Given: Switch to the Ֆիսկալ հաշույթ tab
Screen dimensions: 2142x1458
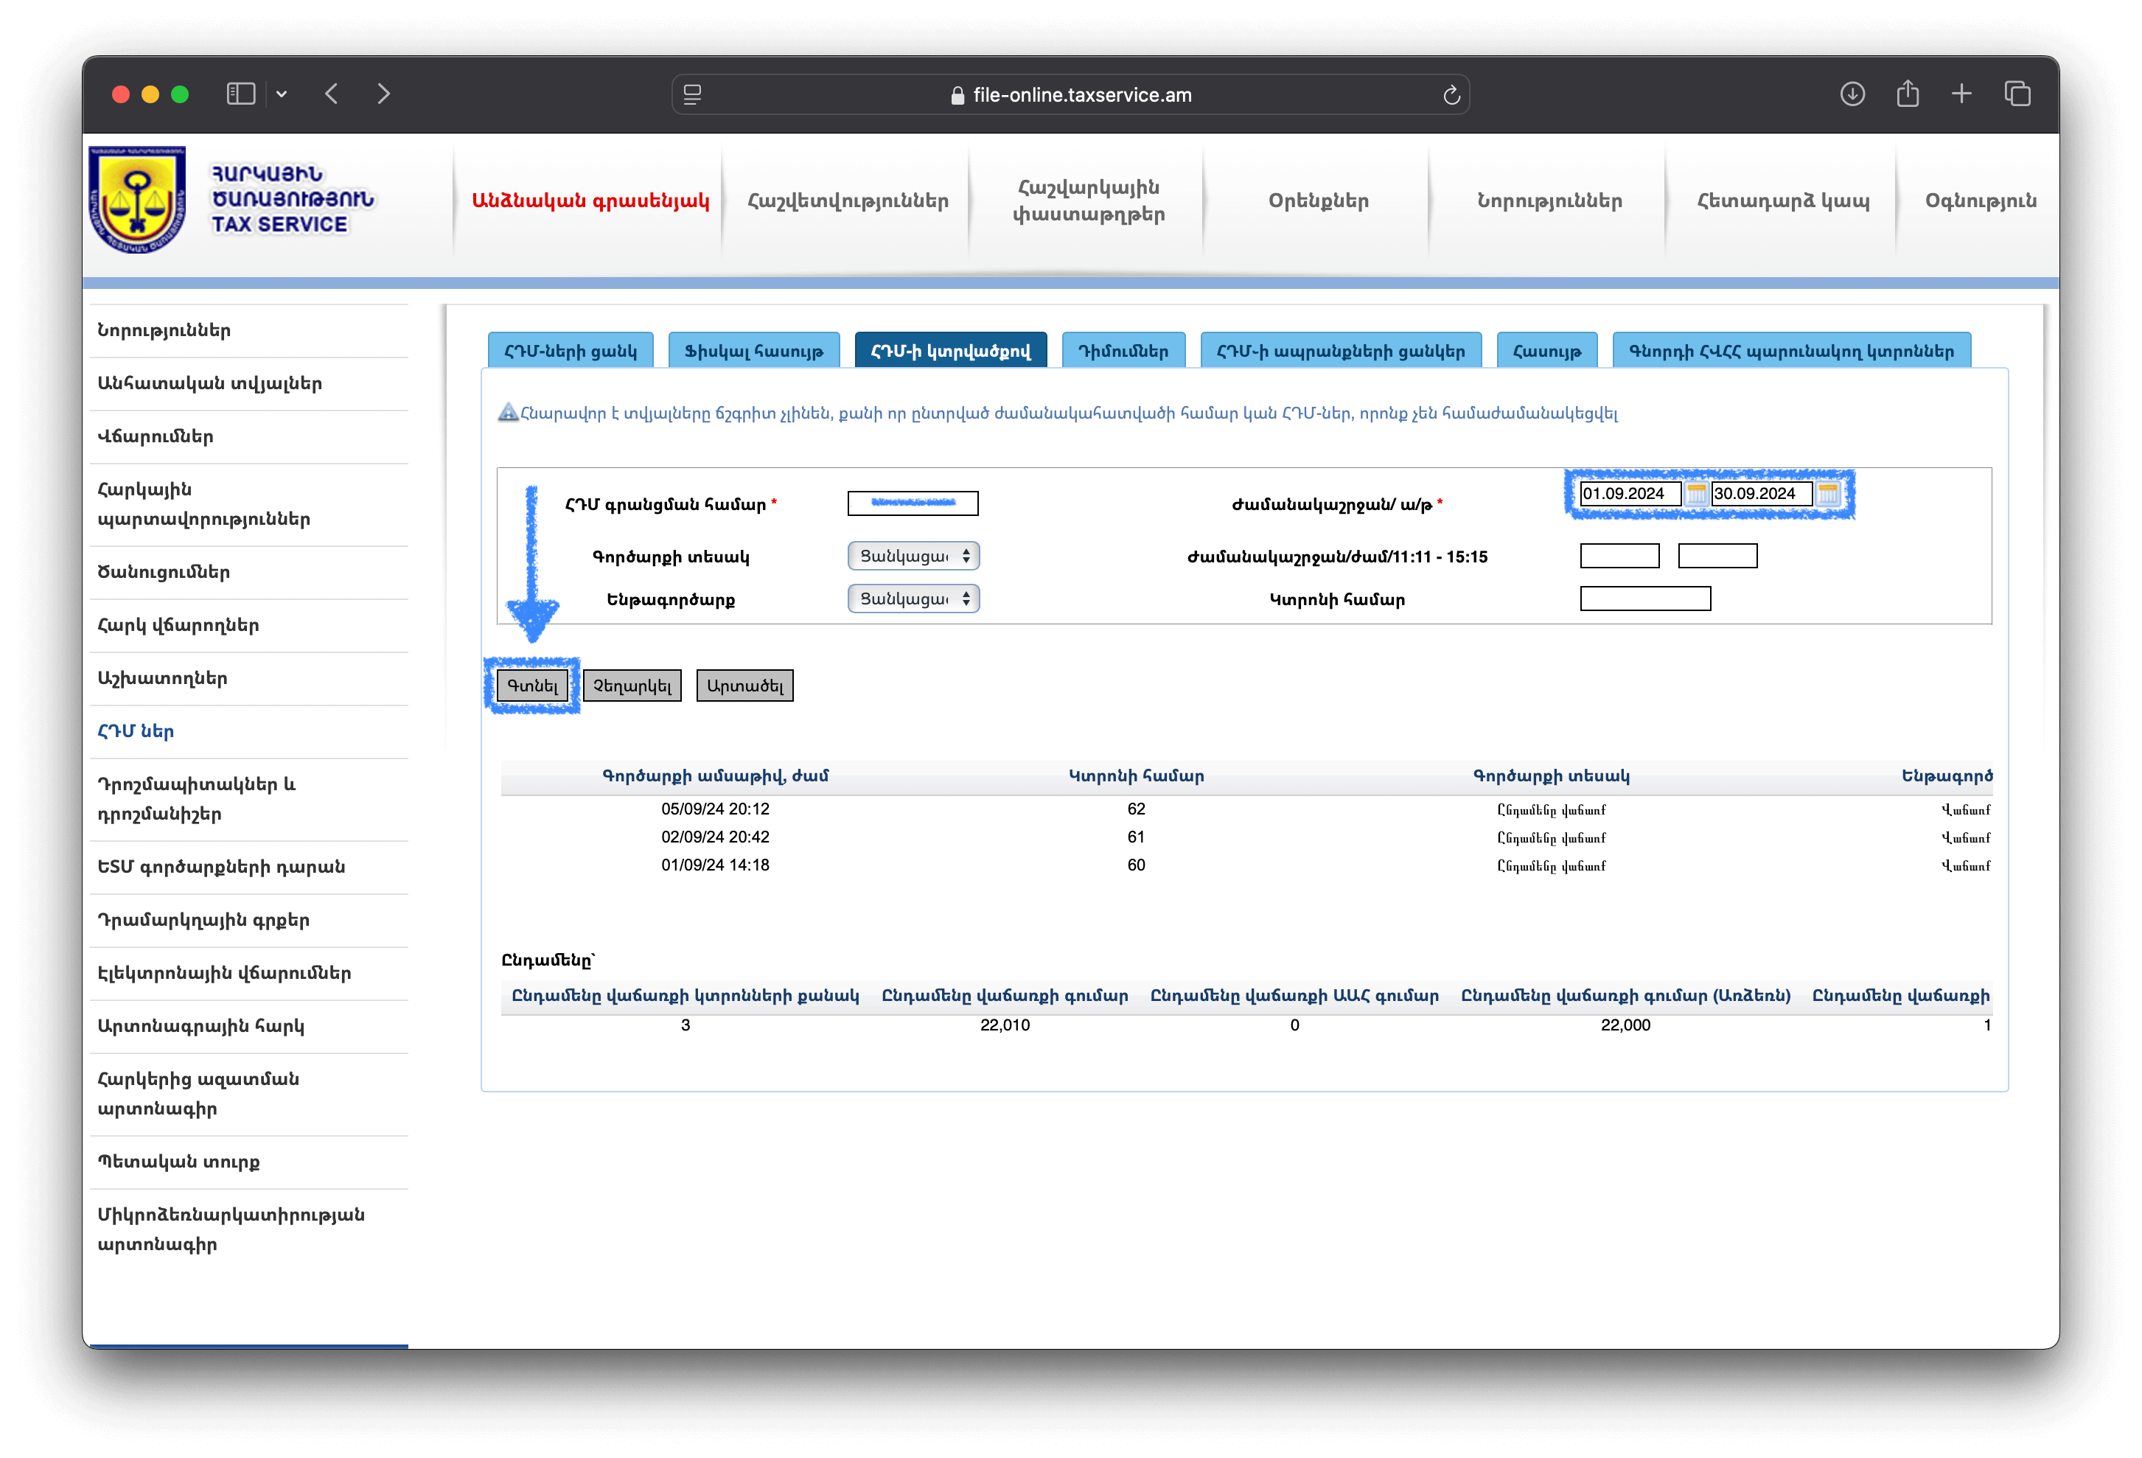Looking at the screenshot, I should pyautogui.click(x=753, y=351).
